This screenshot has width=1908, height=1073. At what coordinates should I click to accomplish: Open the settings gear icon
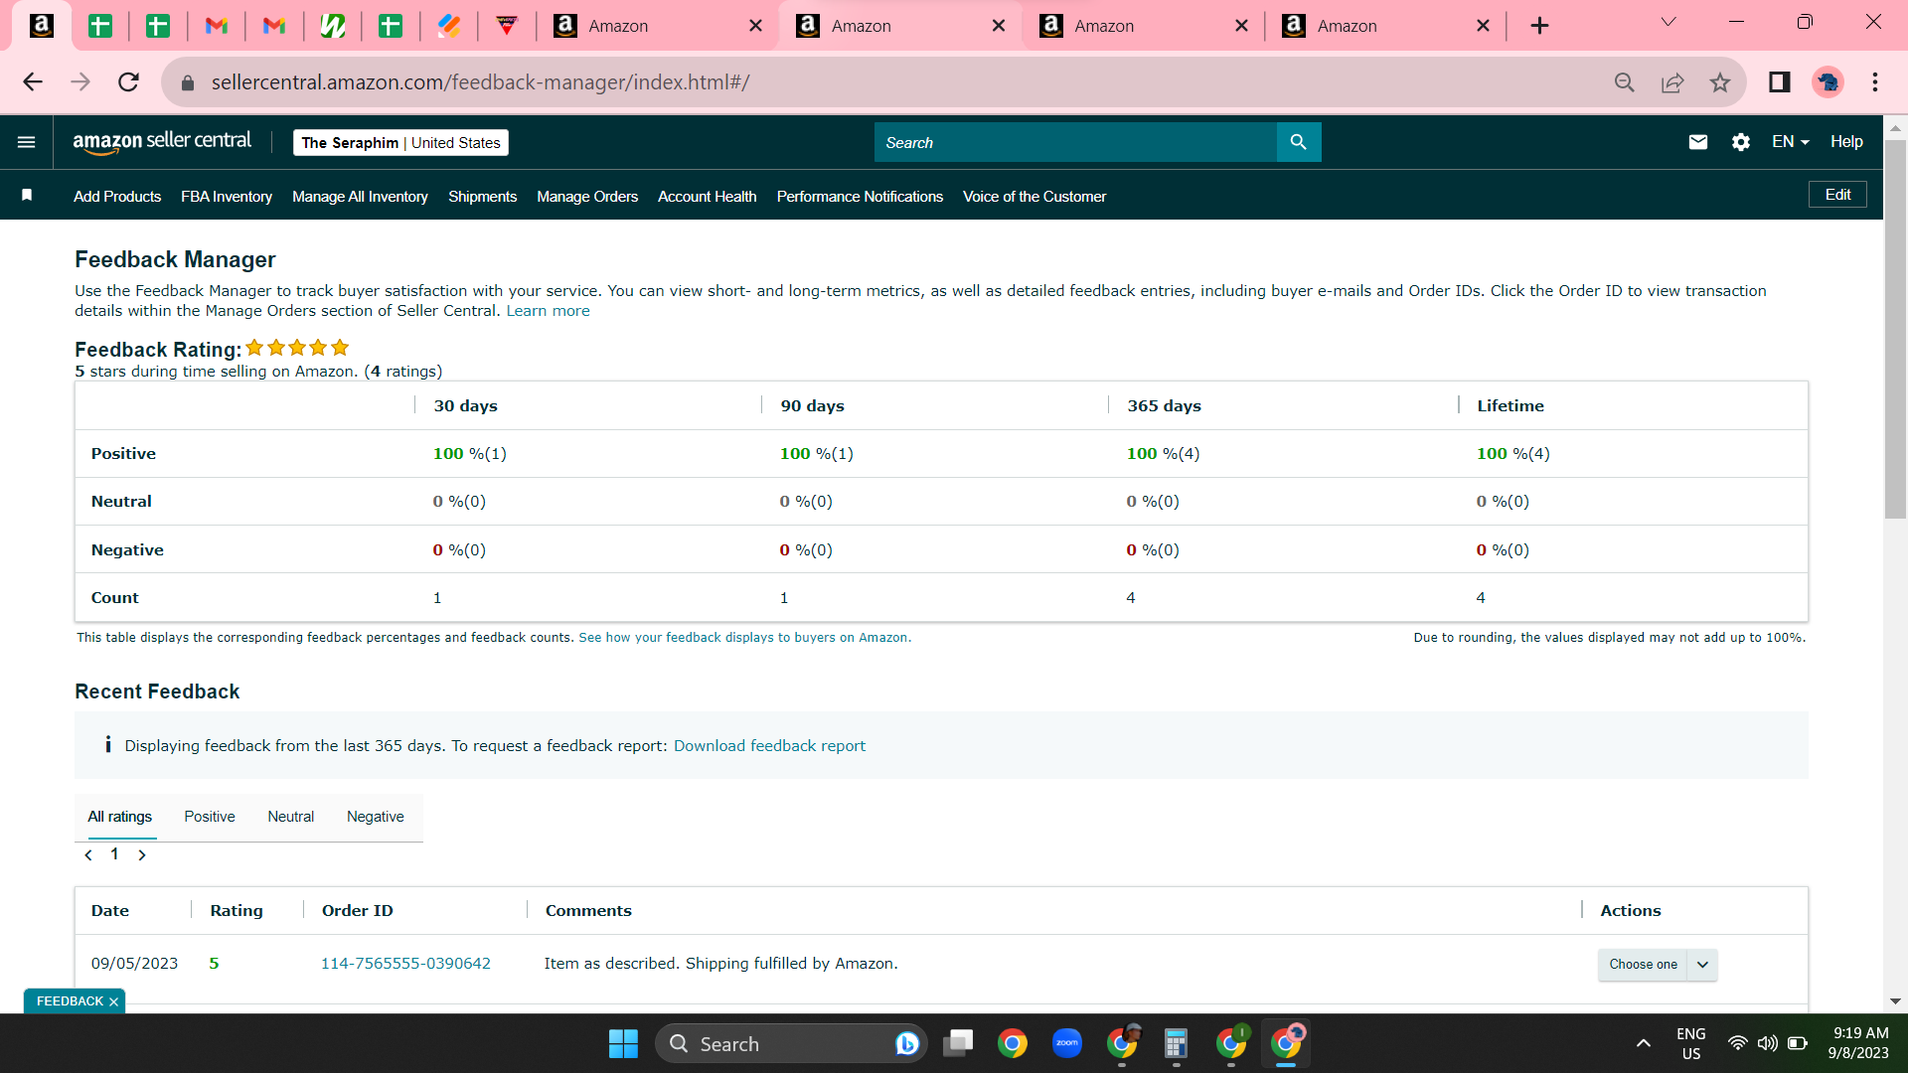tap(1741, 142)
